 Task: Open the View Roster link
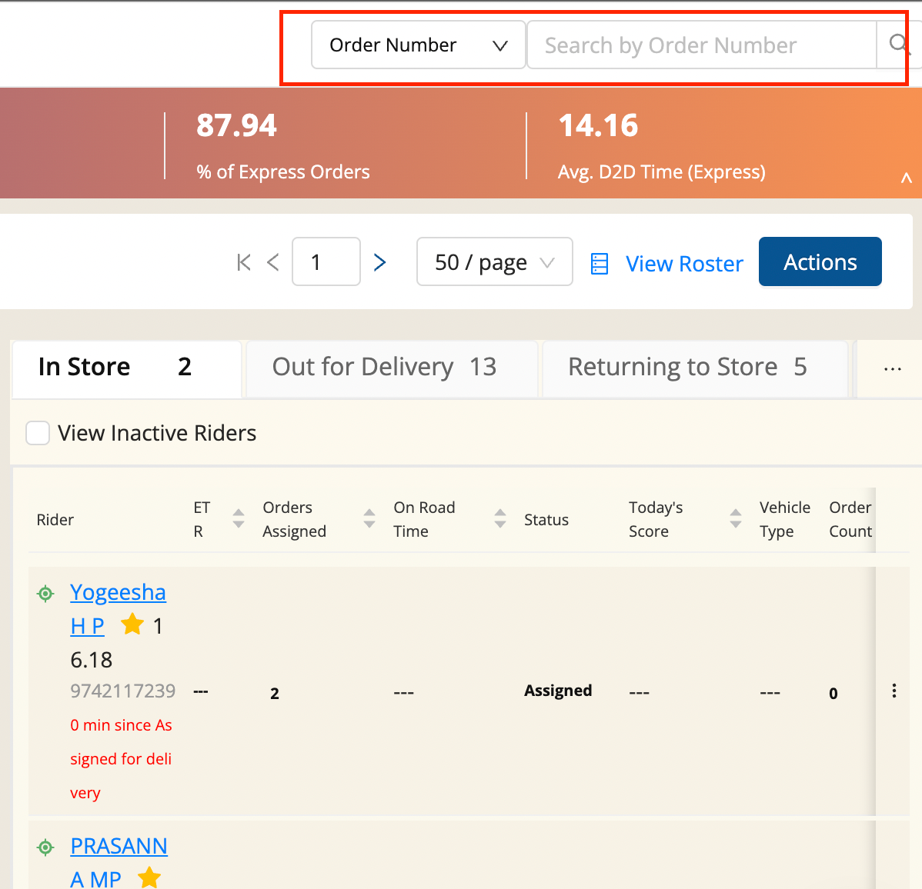(684, 264)
